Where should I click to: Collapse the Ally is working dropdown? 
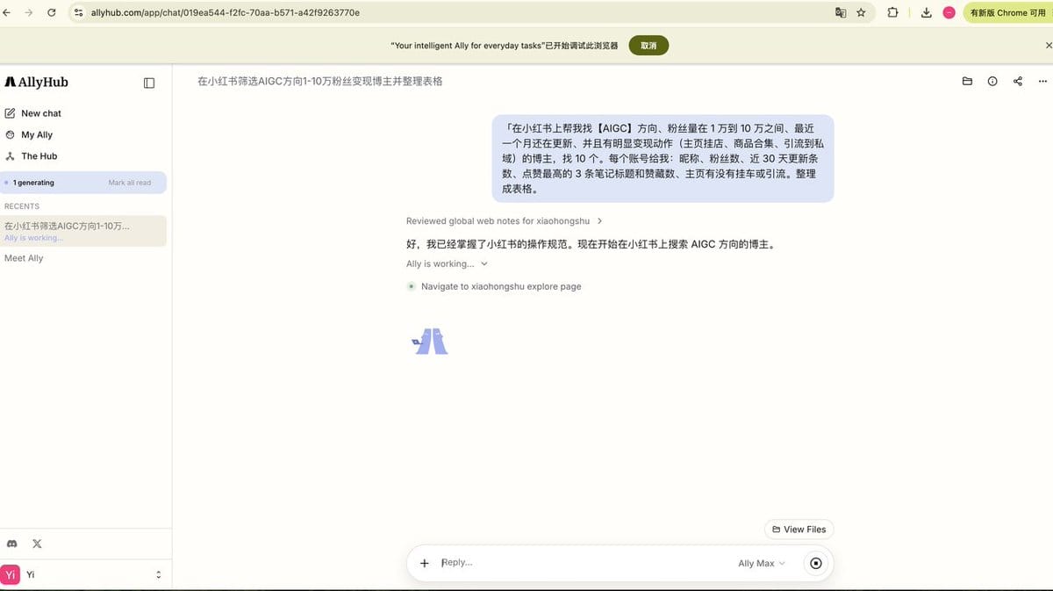448,264
